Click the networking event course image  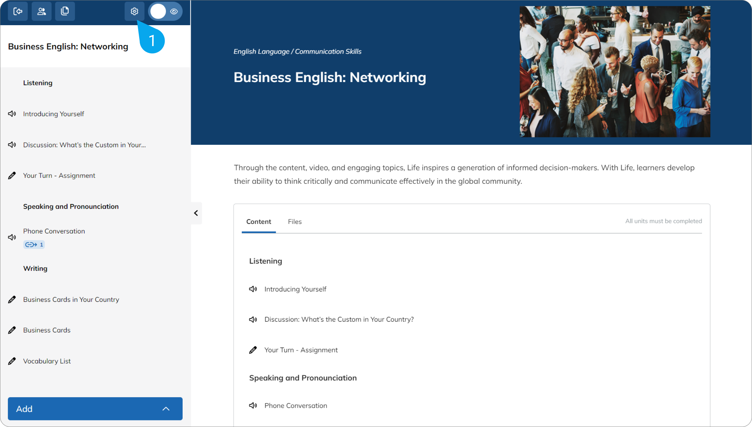615,72
